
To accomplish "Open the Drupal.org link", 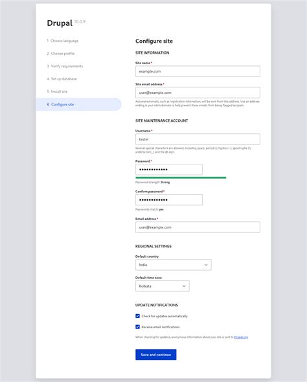I will (241, 337).
